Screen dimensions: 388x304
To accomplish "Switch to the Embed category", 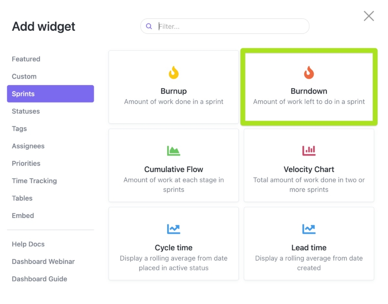I will tap(23, 216).
